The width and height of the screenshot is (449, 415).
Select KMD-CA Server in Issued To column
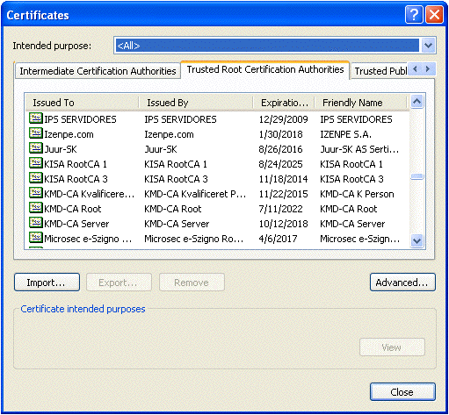76,224
